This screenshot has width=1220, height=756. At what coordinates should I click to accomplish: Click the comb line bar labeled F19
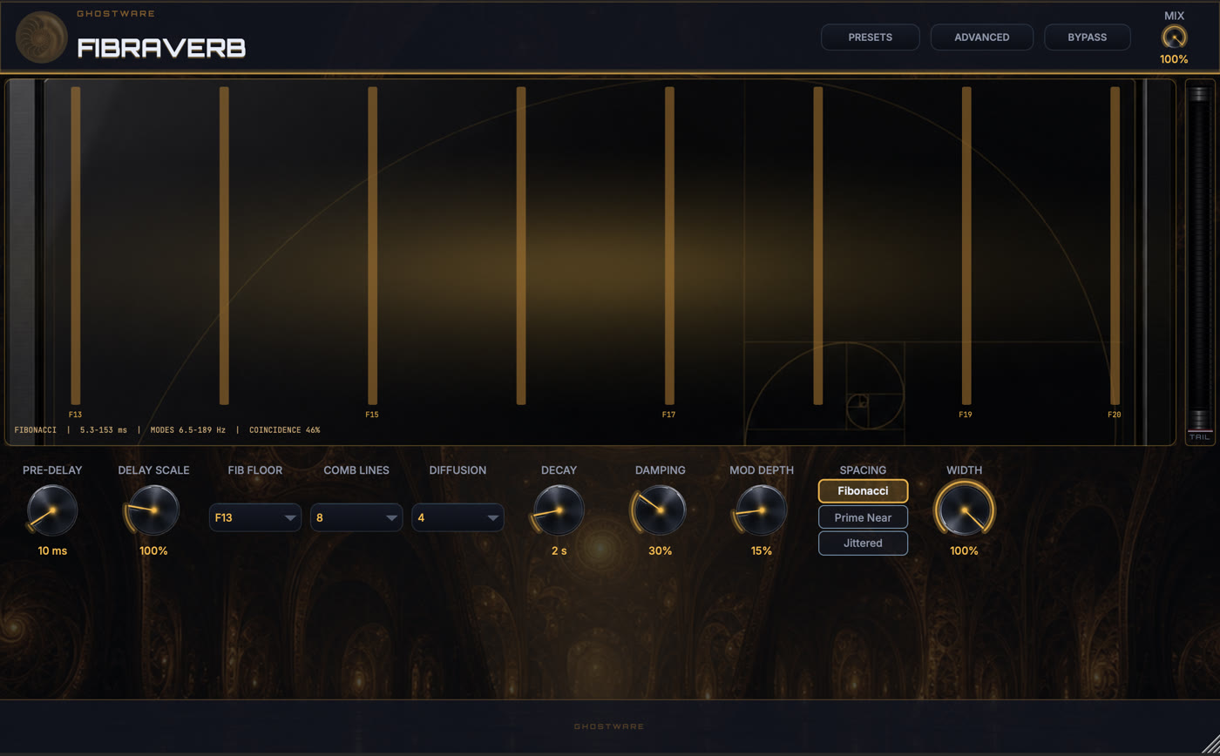[x=966, y=246]
